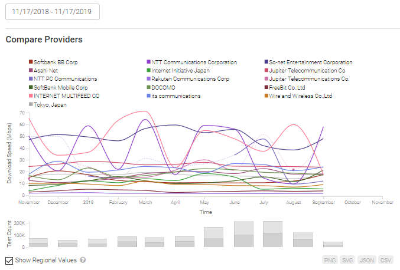Click So-net Entertainment Corporation legend label

coord(311,62)
